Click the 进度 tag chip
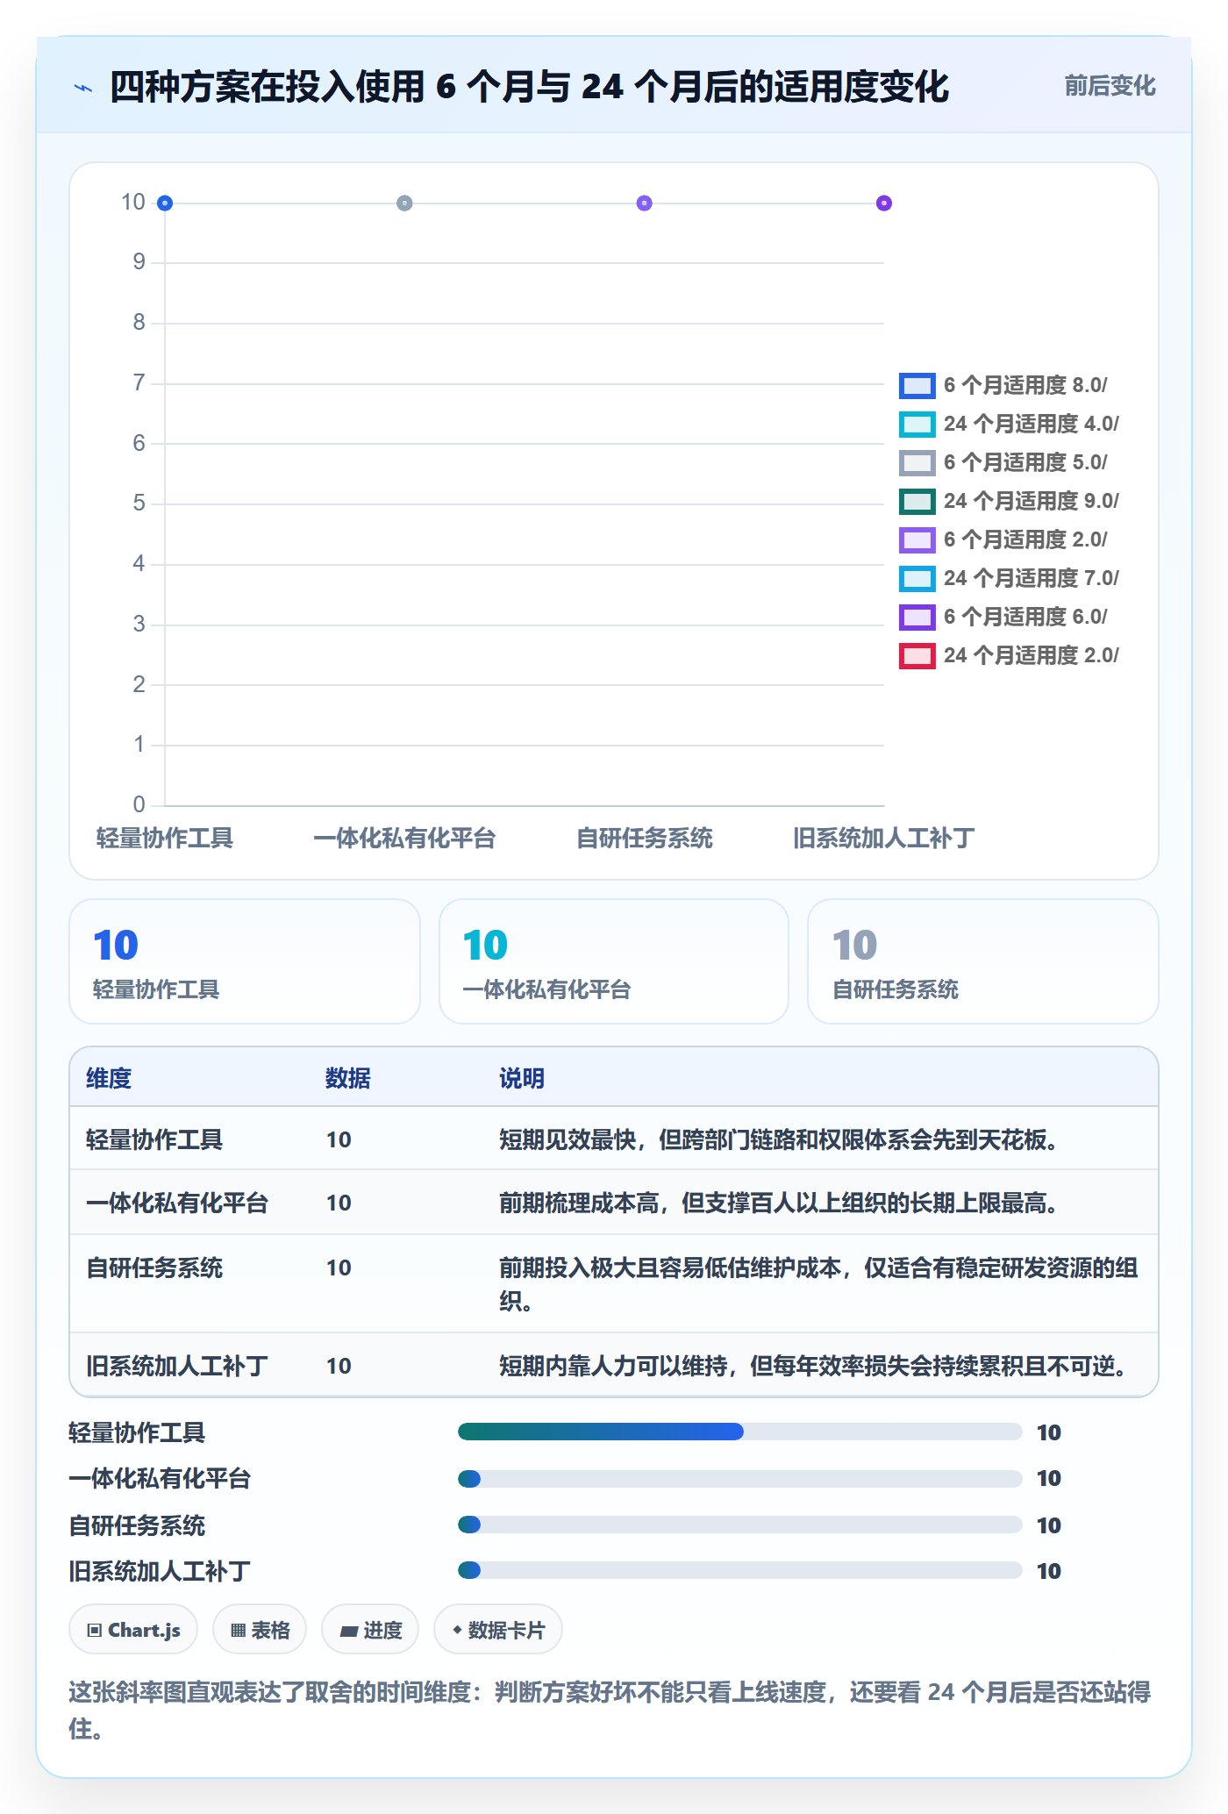Screen dimensions: 1228x1814 (370, 1630)
